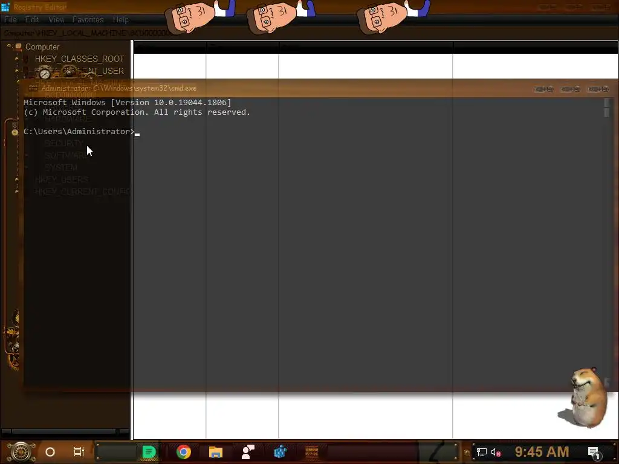This screenshot has height=464, width=619.
Task: Open Cortana search circle on taskbar
Action: (x=50, y=452)
